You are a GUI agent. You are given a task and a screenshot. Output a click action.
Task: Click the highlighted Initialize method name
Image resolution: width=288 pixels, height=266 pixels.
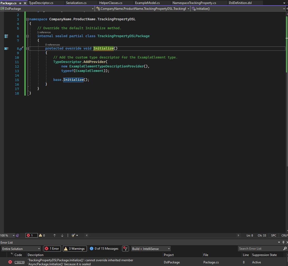(103, 48)
